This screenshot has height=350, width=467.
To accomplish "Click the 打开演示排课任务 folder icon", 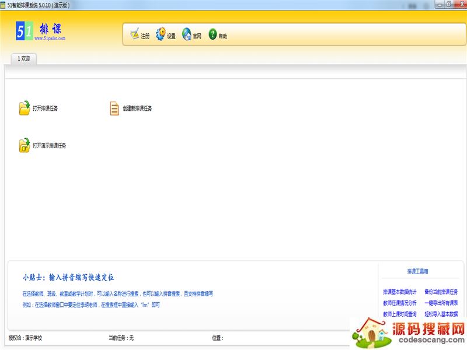I will pos(24,146).
